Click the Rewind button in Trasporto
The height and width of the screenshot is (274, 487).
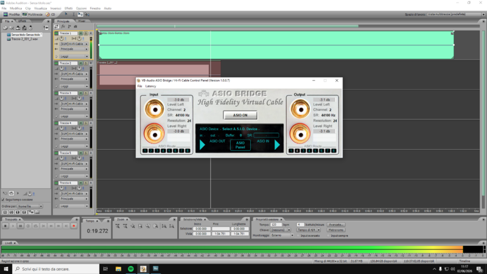pyautogui.click(x=51, y=226)
